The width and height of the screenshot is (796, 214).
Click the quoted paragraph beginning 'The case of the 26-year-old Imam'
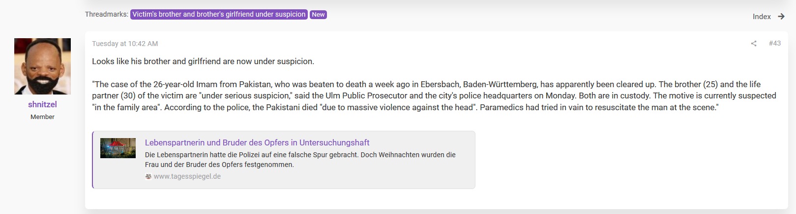[434, 95]
